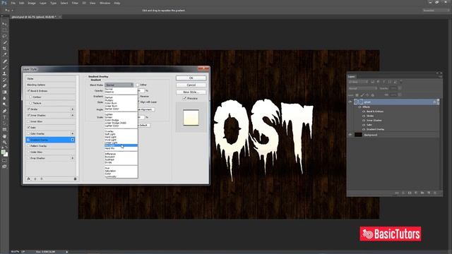Toggle the Inner Shadow checkbox

[28, 115]
